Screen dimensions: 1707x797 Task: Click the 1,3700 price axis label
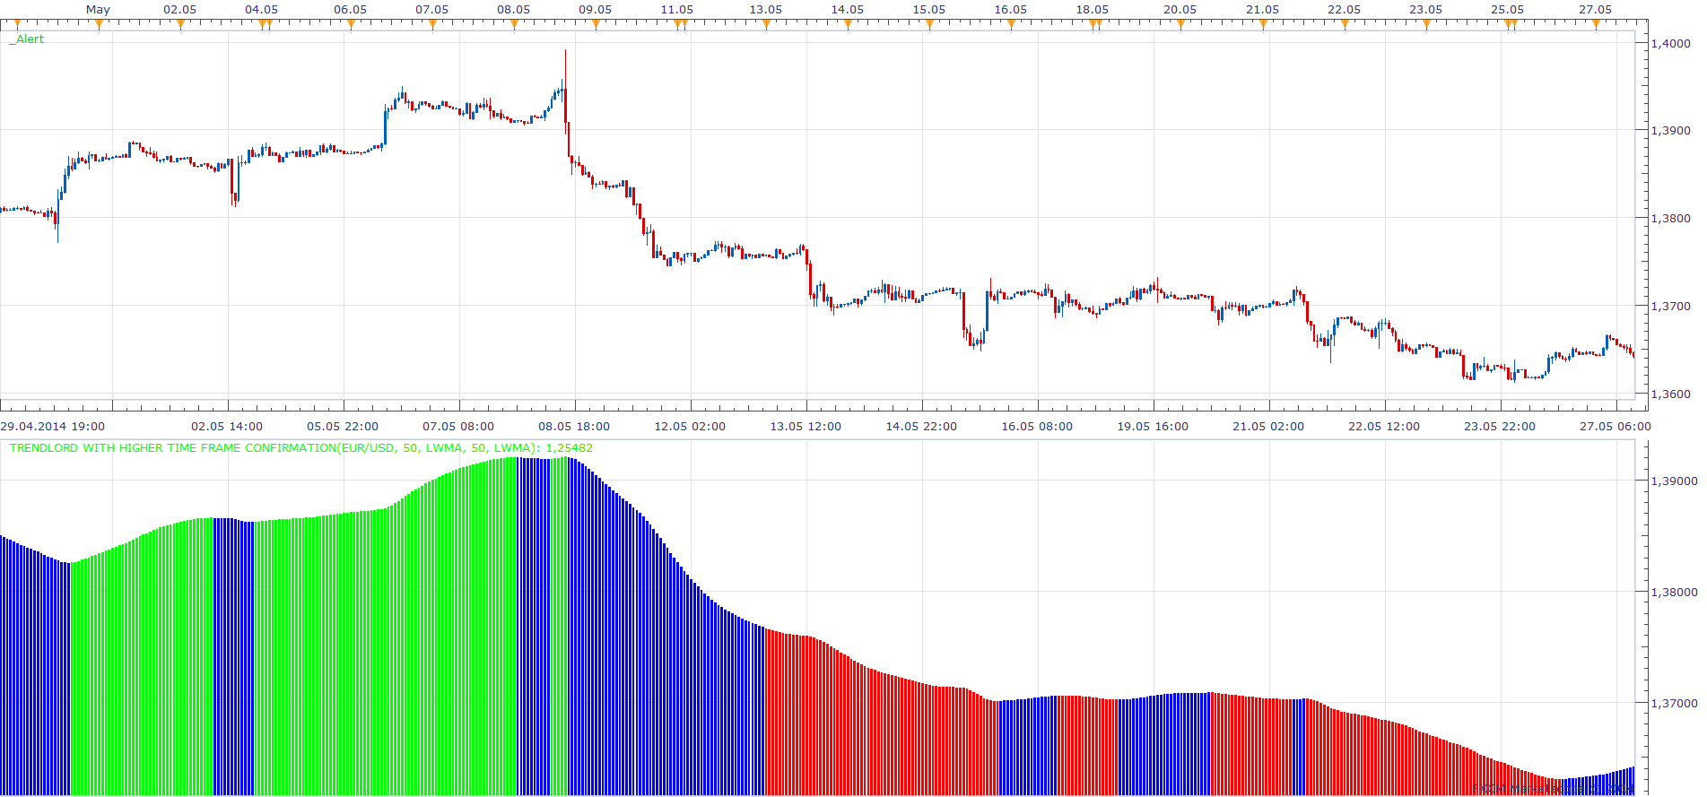pos(1671,307)
